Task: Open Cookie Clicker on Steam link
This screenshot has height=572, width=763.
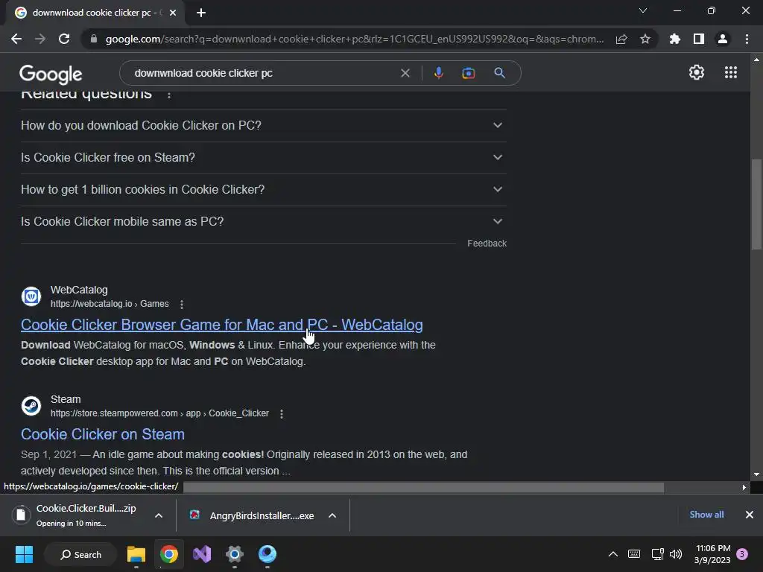Action: [x=103, y=434]
